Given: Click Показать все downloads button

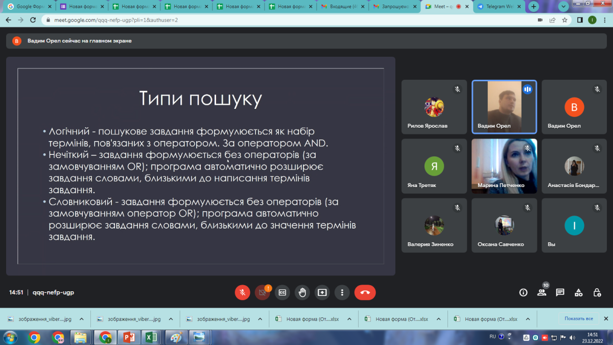Looking at the screenshot, I should tap(578, 318).
